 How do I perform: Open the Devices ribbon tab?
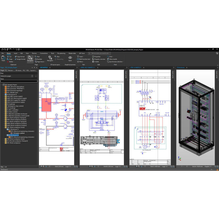click(x=34, y=53)
